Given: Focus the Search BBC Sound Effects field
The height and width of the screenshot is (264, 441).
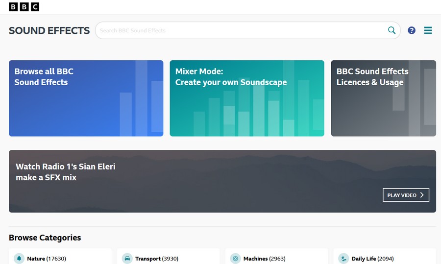Looking at the screenshot, I should 240,30.
